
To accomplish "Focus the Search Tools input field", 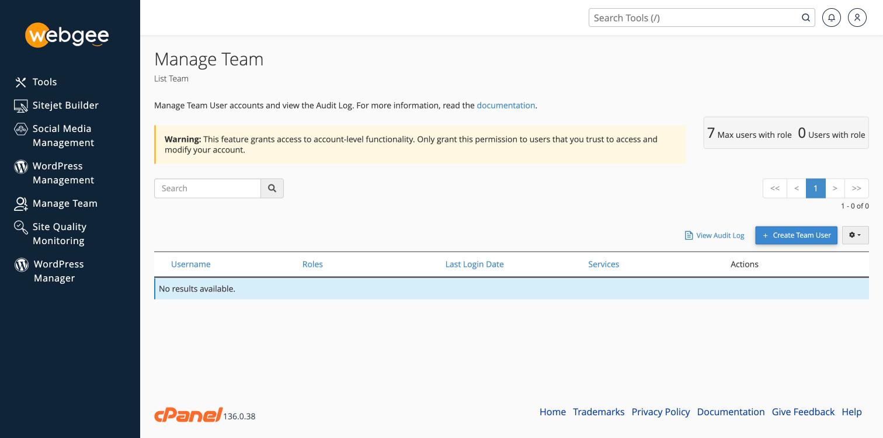I will (695, 18).
